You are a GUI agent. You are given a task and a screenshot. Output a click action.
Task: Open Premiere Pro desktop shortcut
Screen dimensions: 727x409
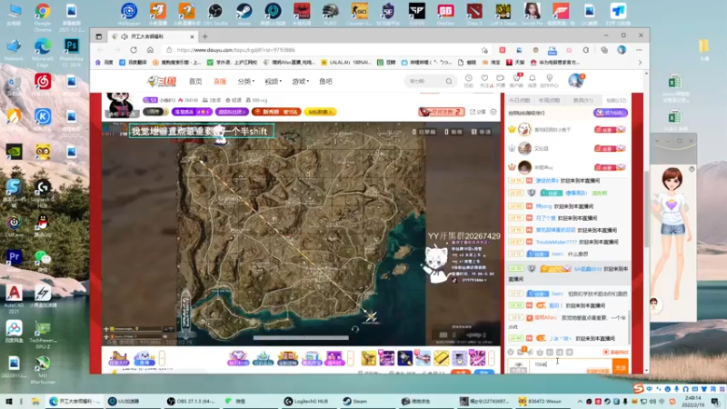(14, 260)
